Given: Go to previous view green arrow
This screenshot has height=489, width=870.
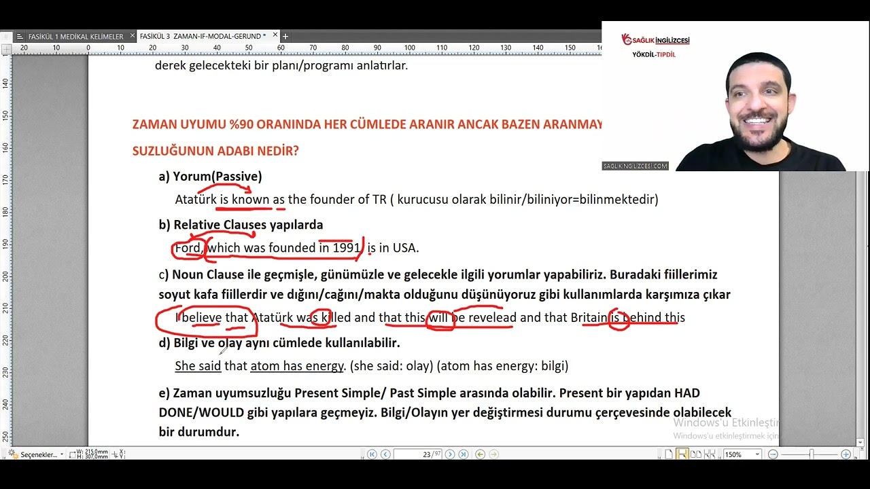Looking at the screenshot, I should click(x=480, y=454).
